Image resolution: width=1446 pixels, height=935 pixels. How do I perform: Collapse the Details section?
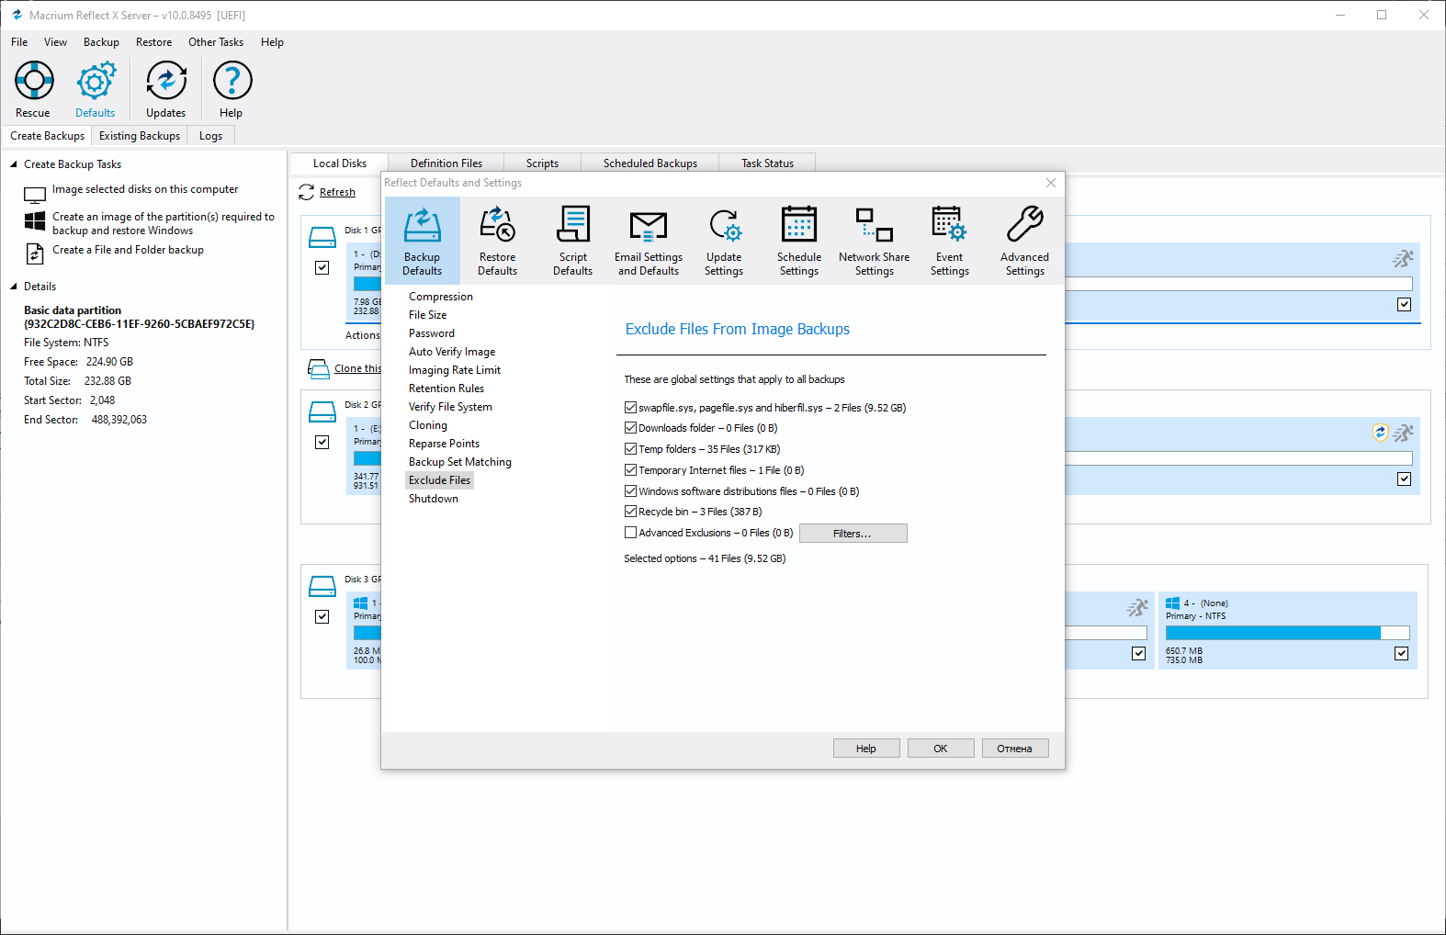[x=14, y=287]
